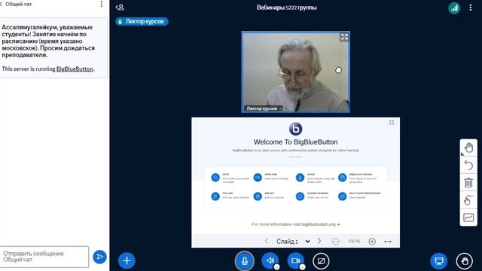This screenshot has height=271, width=482.
Task: Collapse the Общий чат panel back arrow
Action: tap(2, 4)
